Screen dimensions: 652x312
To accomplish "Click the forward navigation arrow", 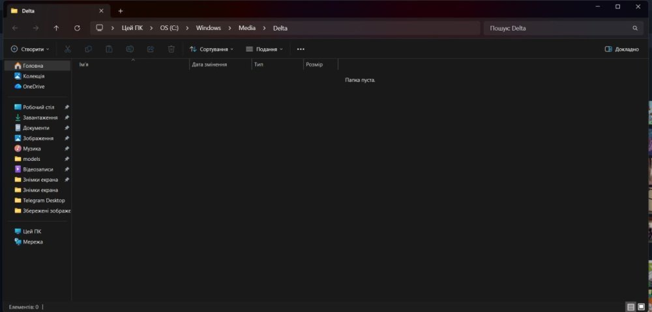I will click(36, 28).
